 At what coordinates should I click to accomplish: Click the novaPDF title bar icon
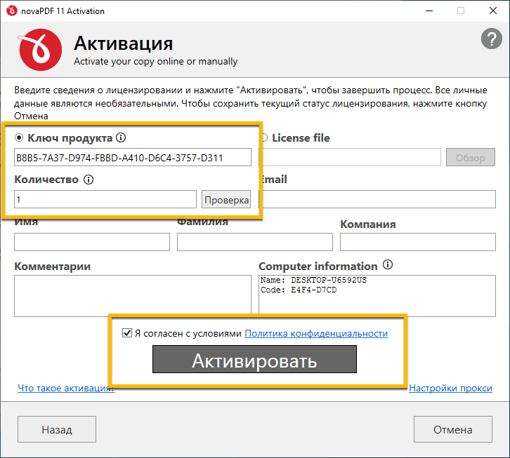coord(11,11)
